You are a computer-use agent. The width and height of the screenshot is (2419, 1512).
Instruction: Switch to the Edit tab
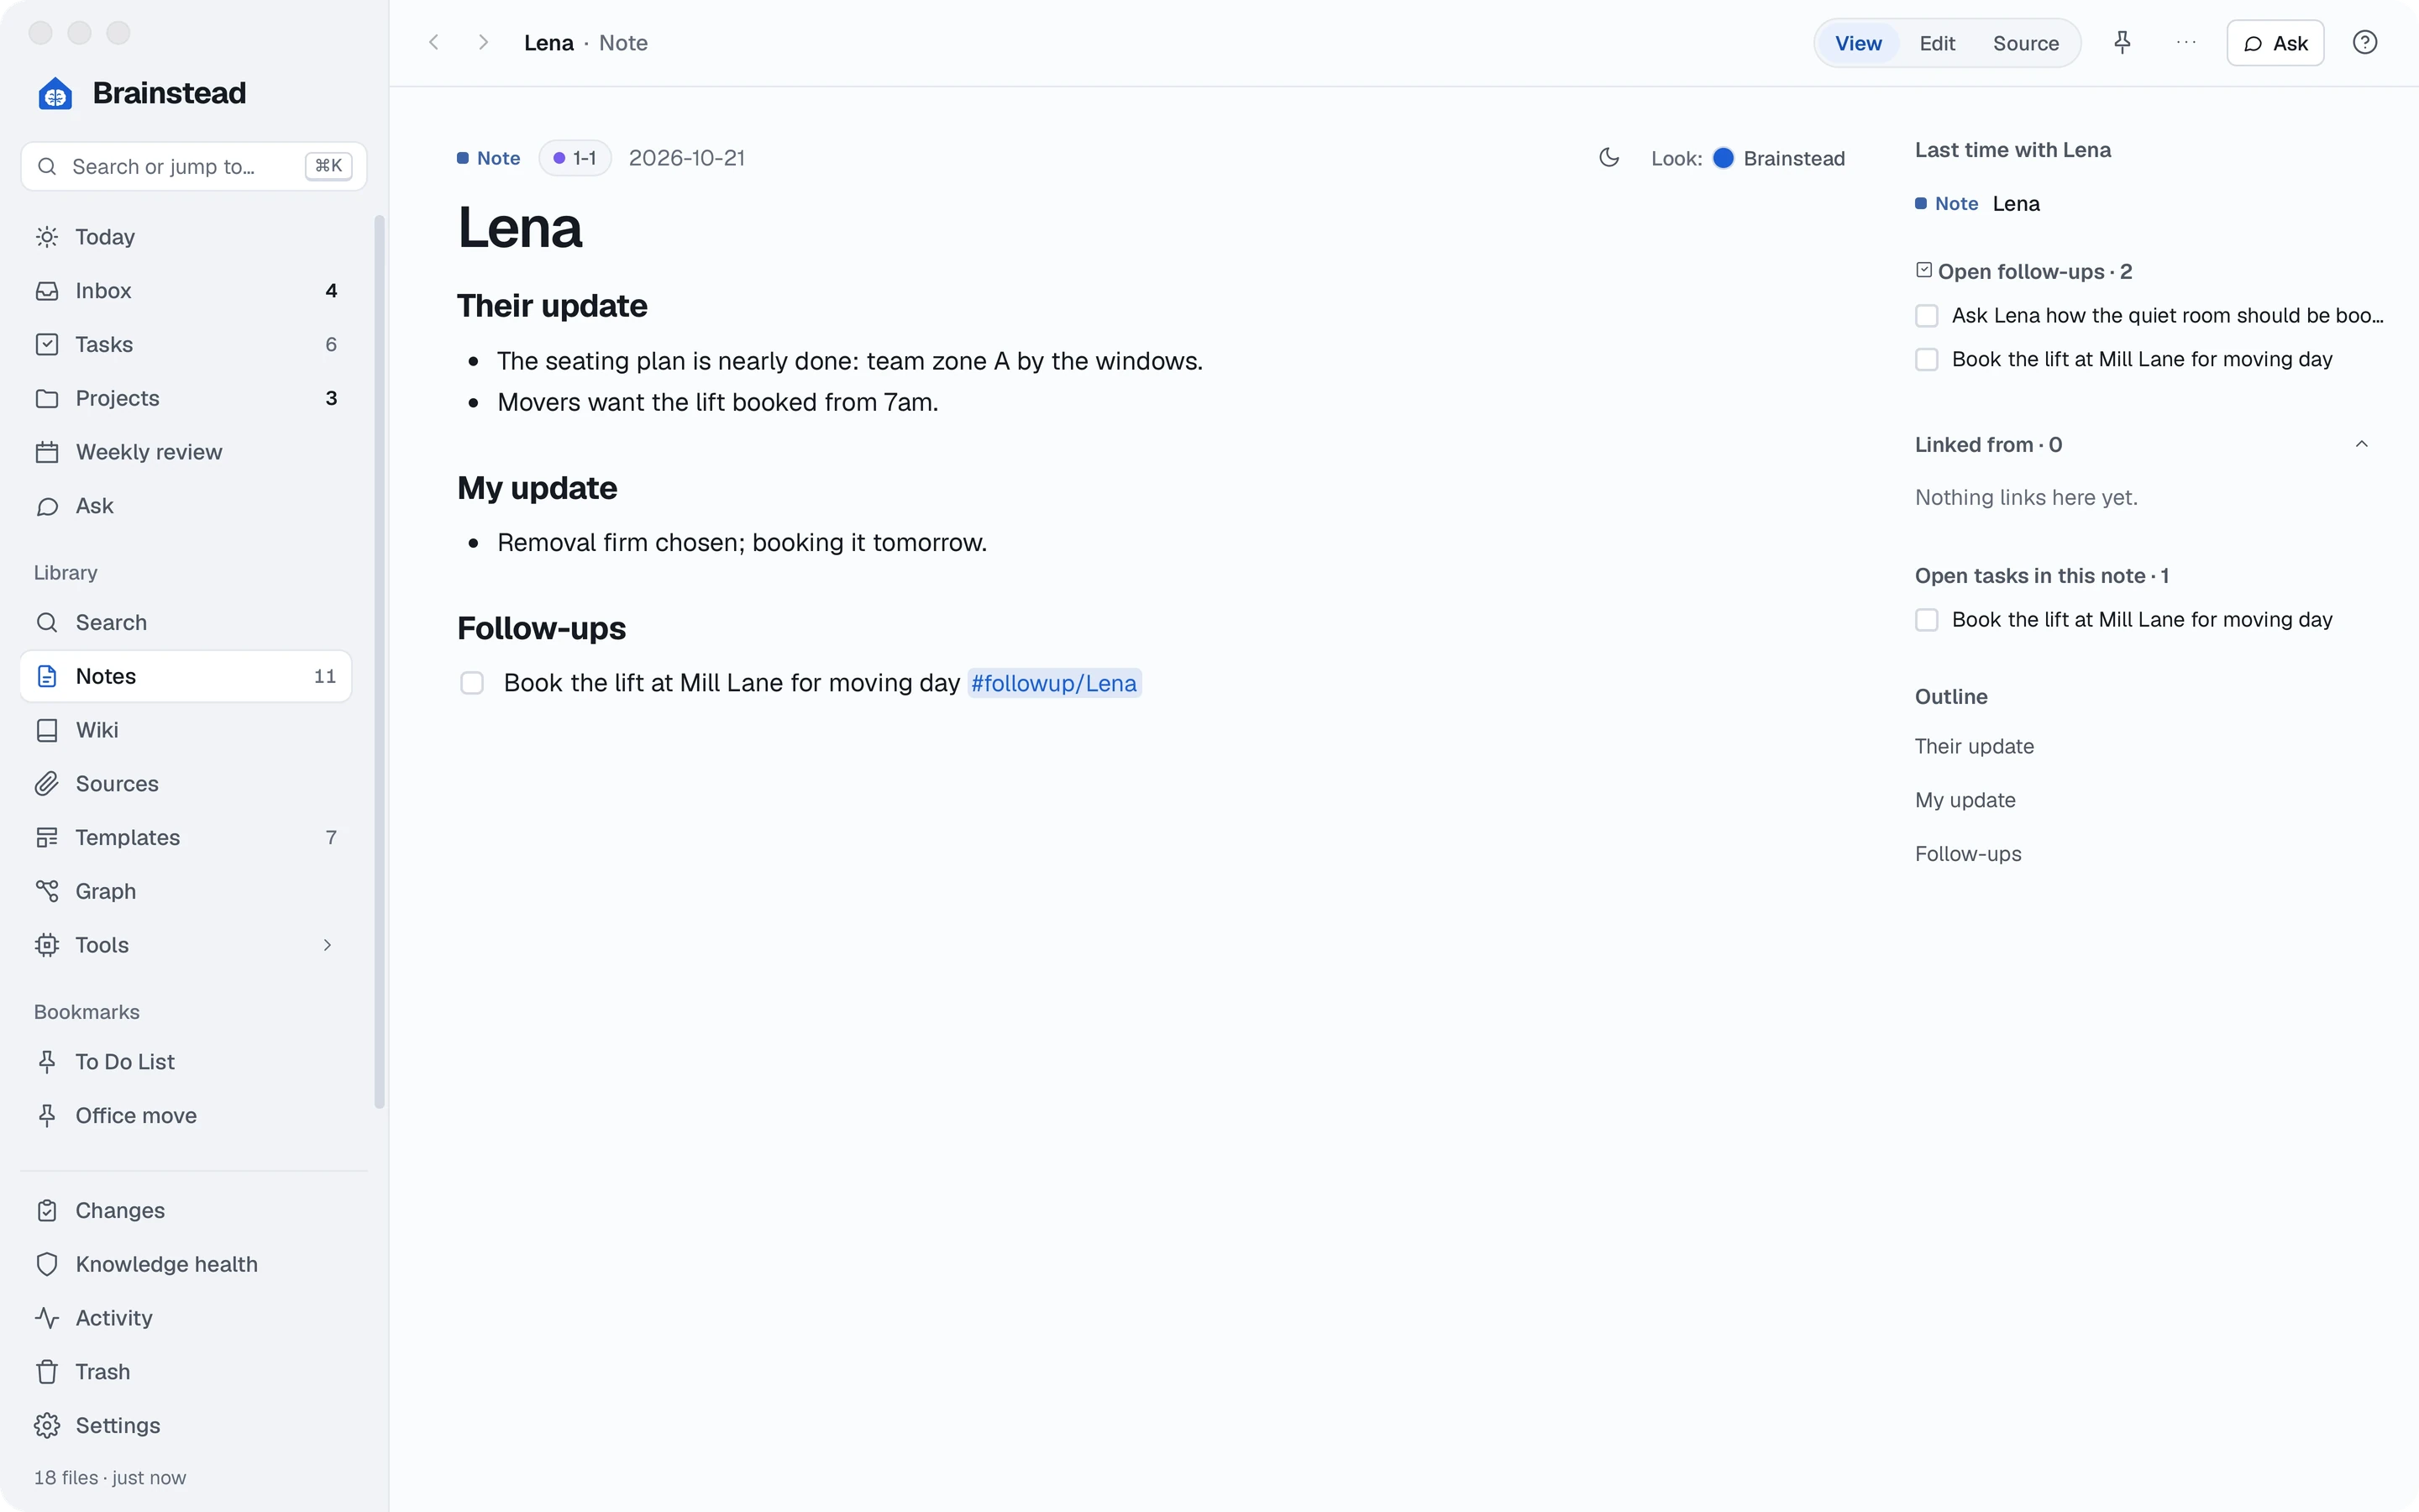[1937, 43]
